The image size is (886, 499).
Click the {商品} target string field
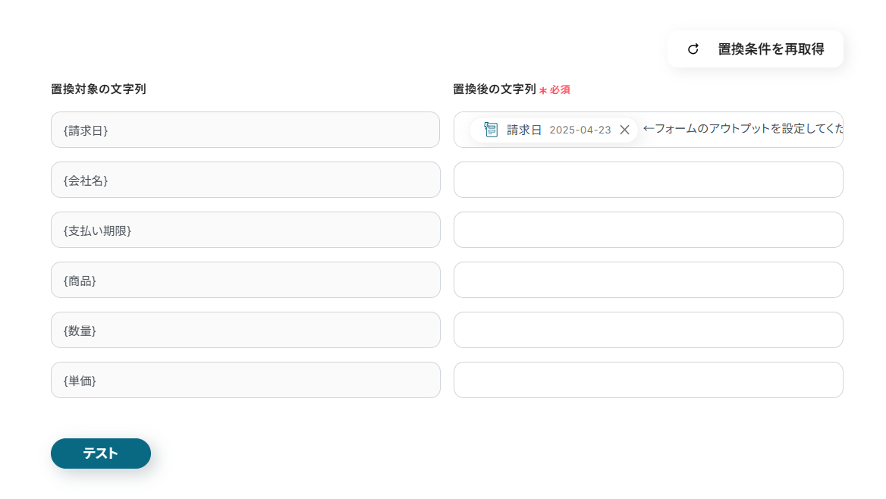coord(245,280)
